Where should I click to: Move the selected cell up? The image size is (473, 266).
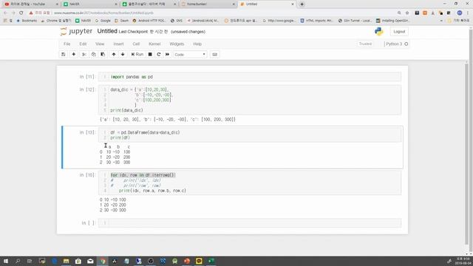(114, 54)
